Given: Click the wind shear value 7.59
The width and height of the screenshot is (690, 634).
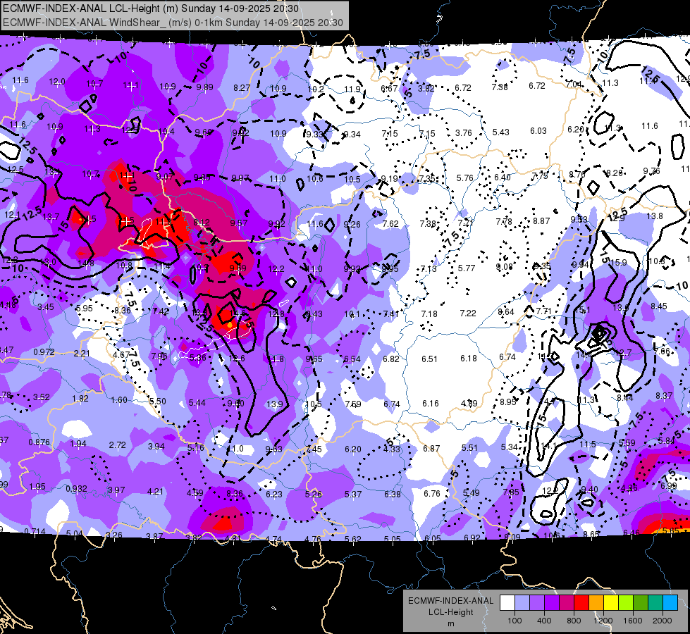Looking at the screenshot, I should [x=353, y=404].
